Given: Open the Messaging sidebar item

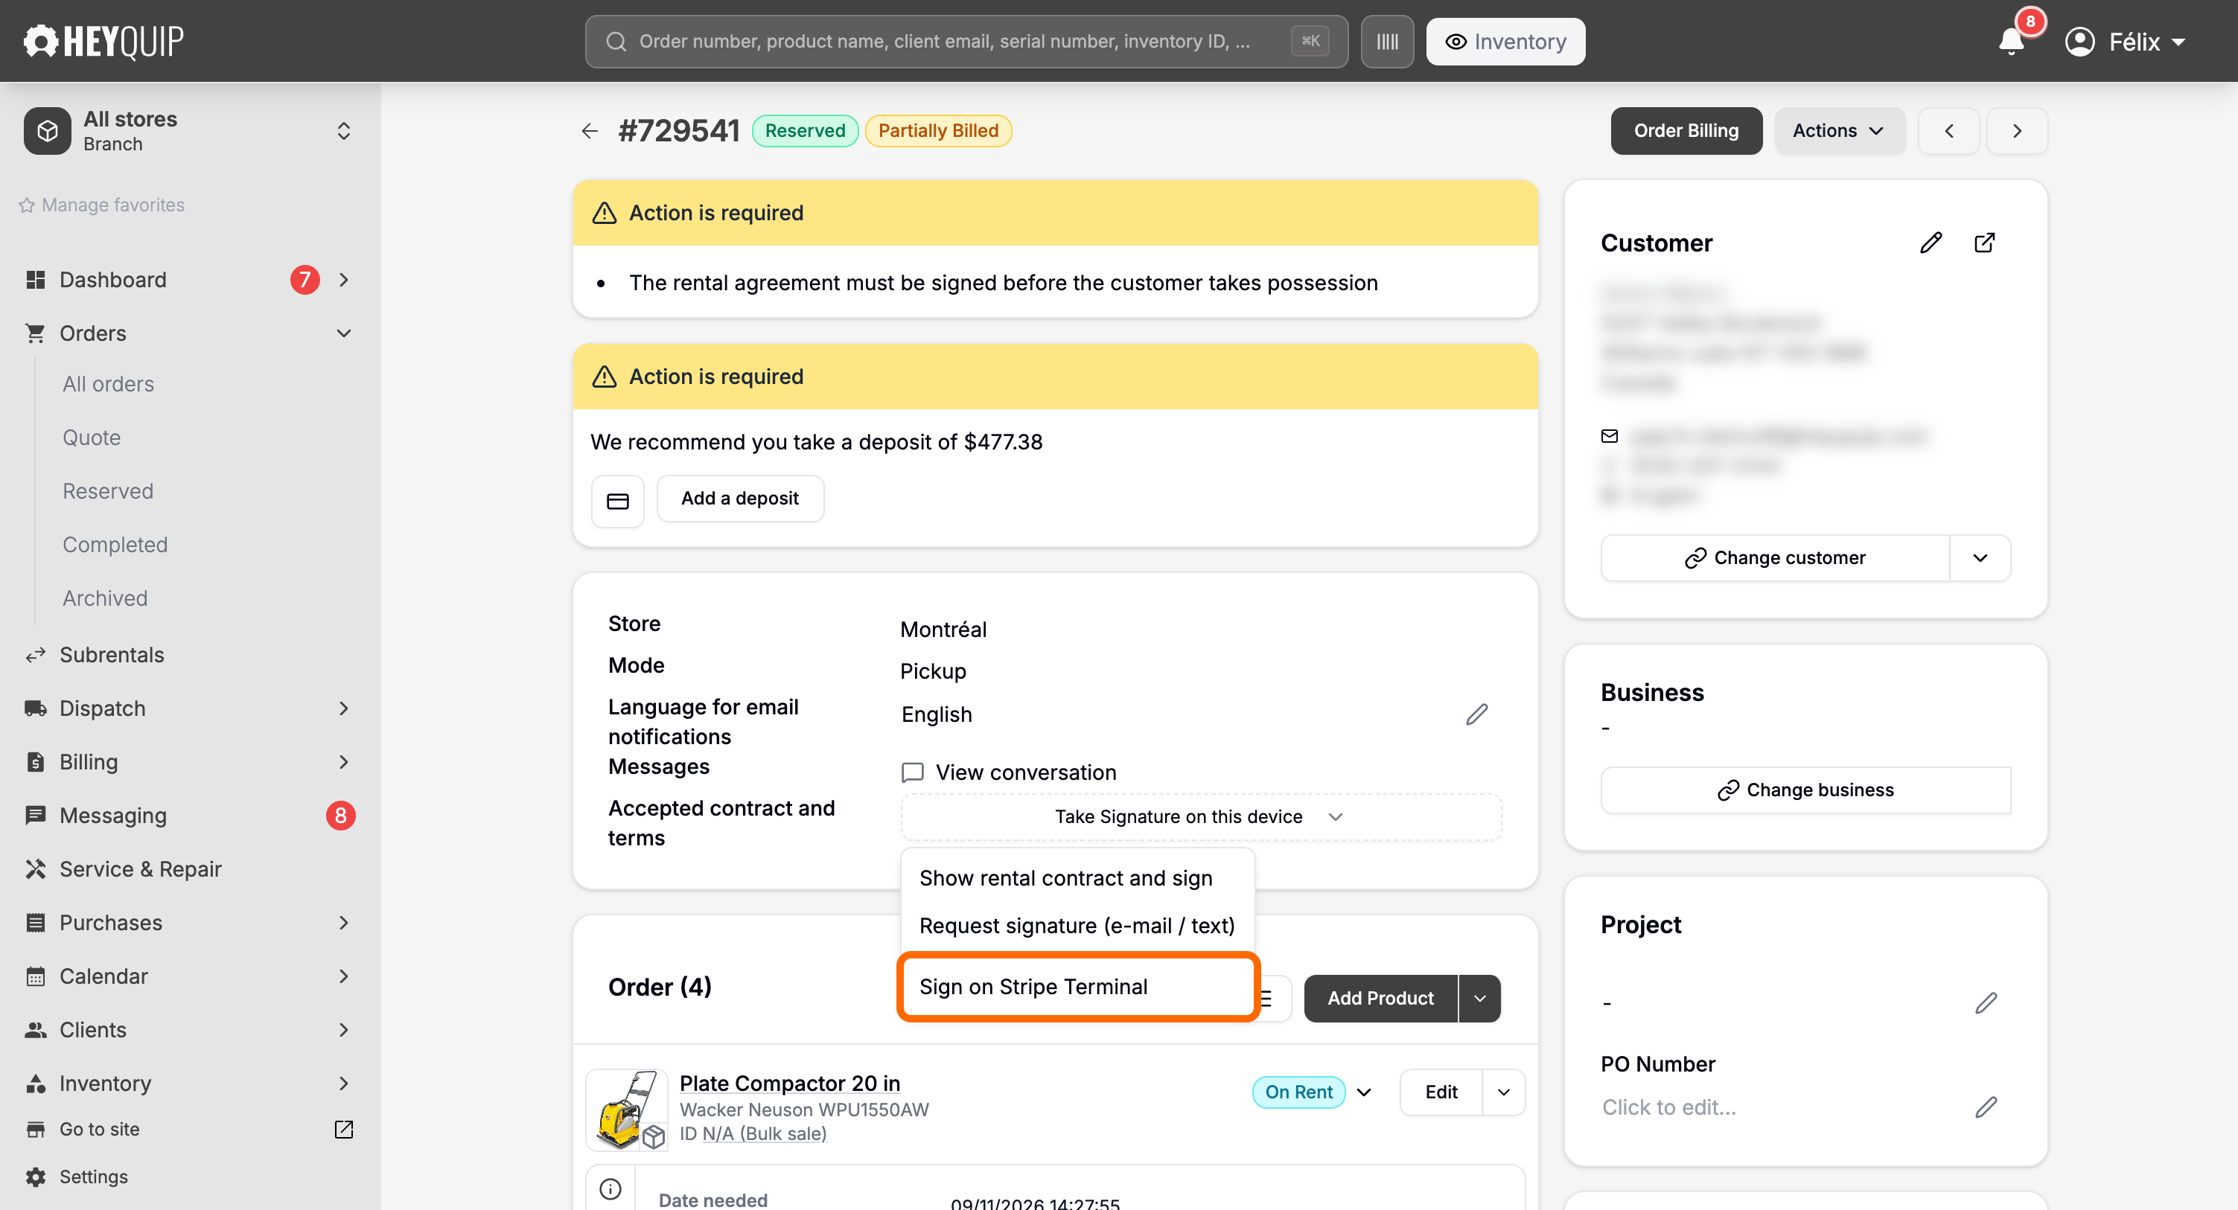Looking at the screenshot, I should tap(191, 815).
